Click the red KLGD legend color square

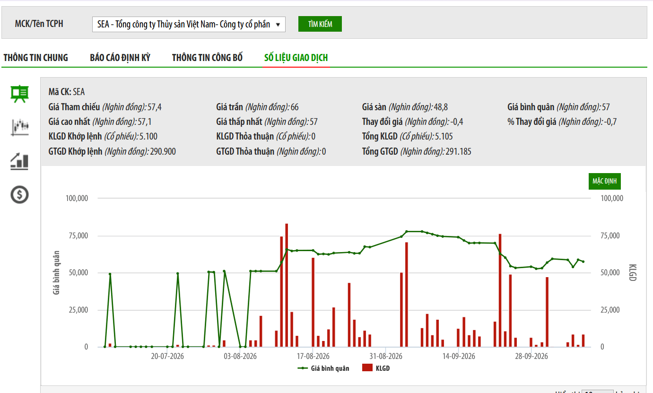(367, 368)
